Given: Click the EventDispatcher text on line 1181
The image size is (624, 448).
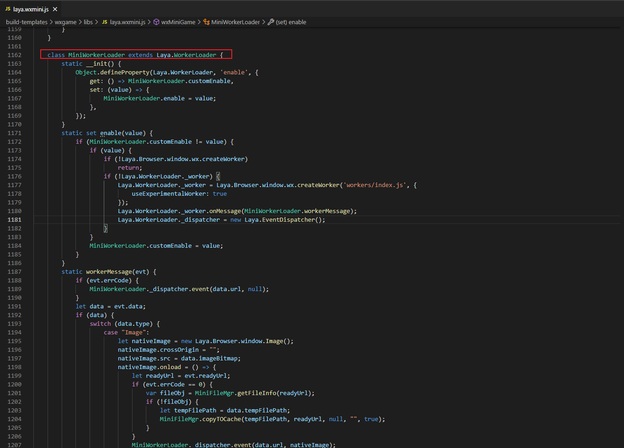Looking at the screenshot, I should click(x=288, y=219).
